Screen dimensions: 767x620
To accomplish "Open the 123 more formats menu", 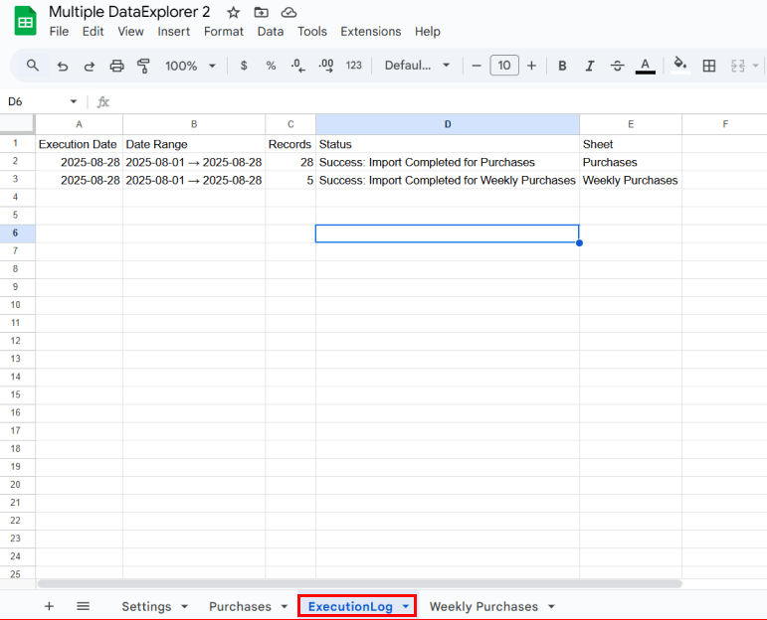I will click(x=354, y=66).
